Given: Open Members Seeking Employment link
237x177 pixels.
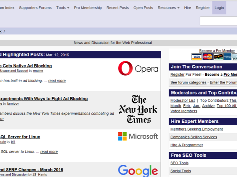Looking at the screenshot, I should 197,129.
